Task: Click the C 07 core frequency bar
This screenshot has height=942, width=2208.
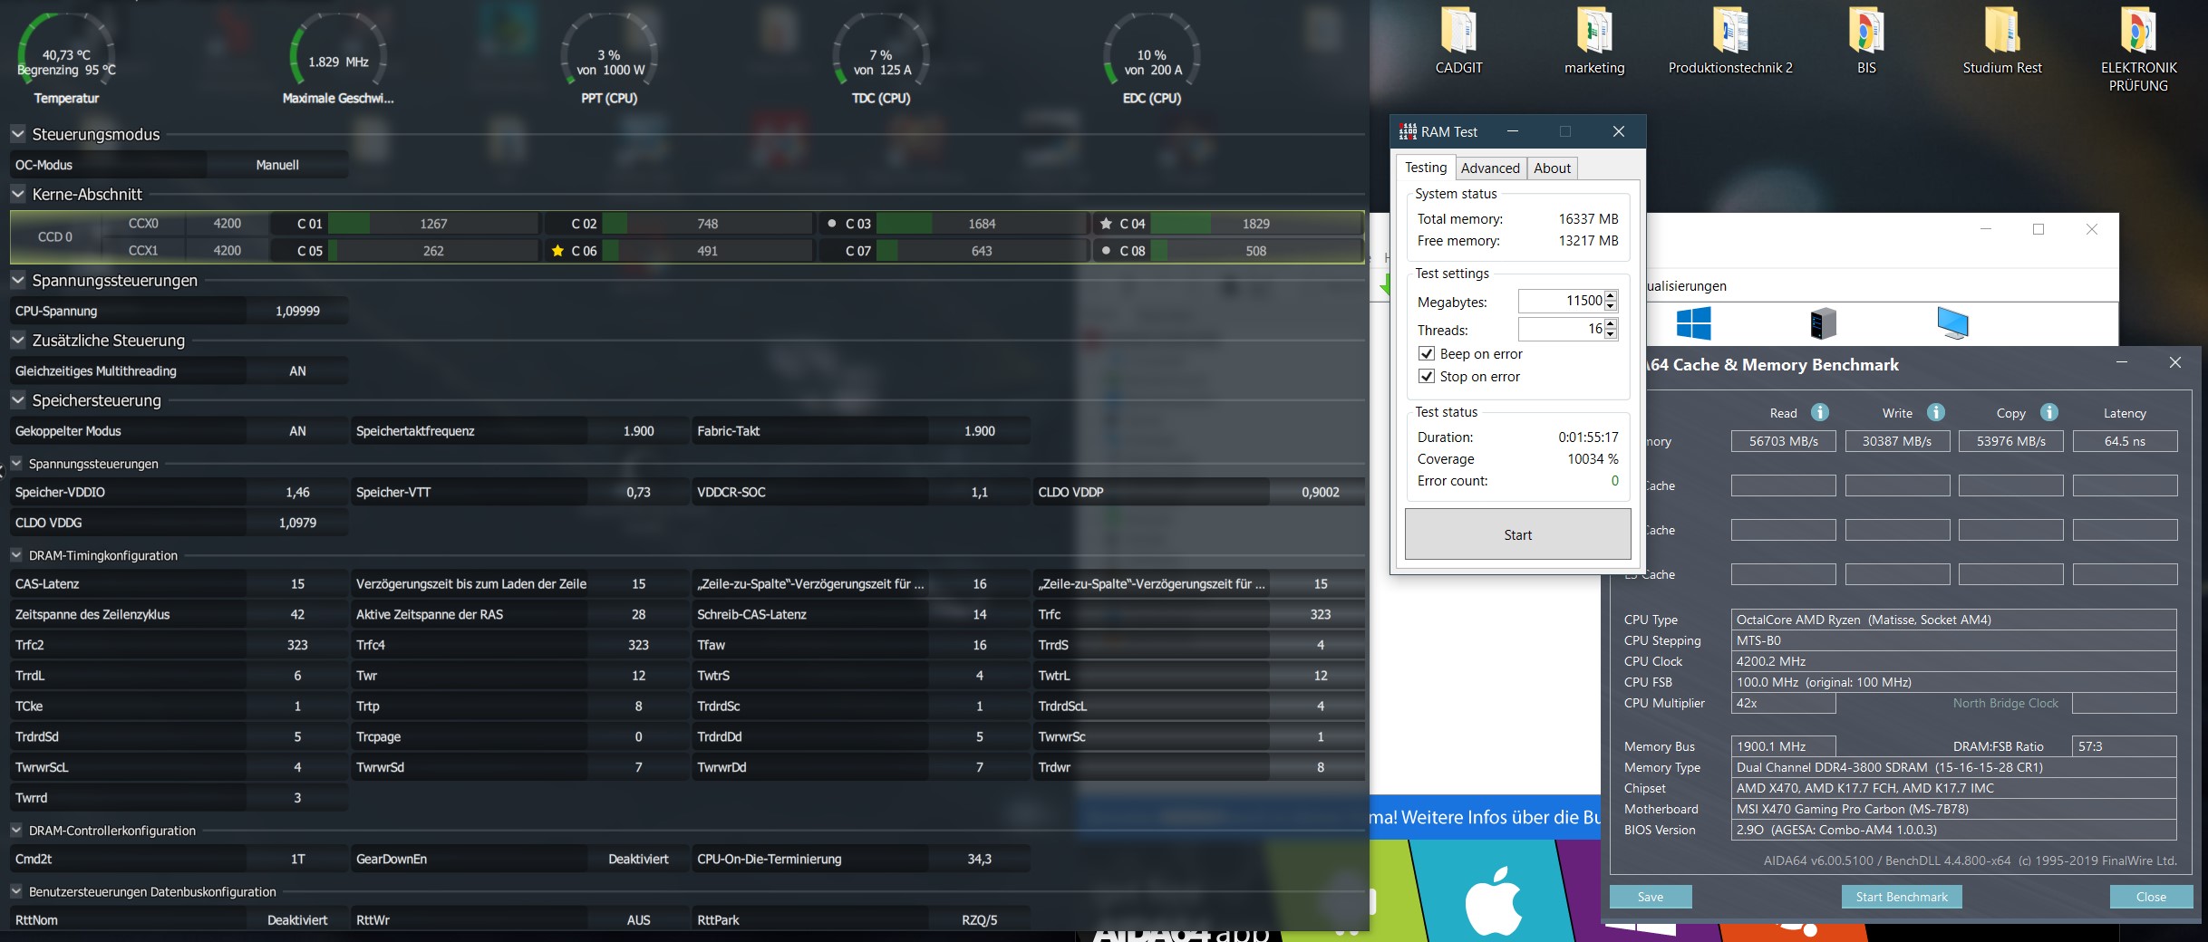Action: [982, 251]
